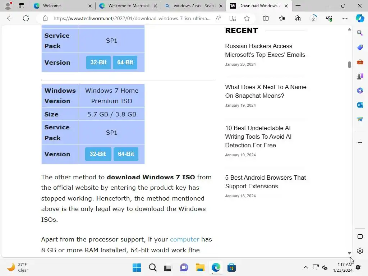Open 5 Best Android Browsers article
The width and height of the screenshot is (368, 276).
click(266, 182)
